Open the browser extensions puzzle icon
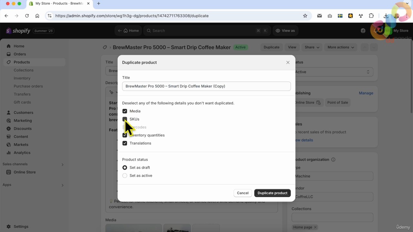Screen dimensions: 413x232 pos(371,16)
